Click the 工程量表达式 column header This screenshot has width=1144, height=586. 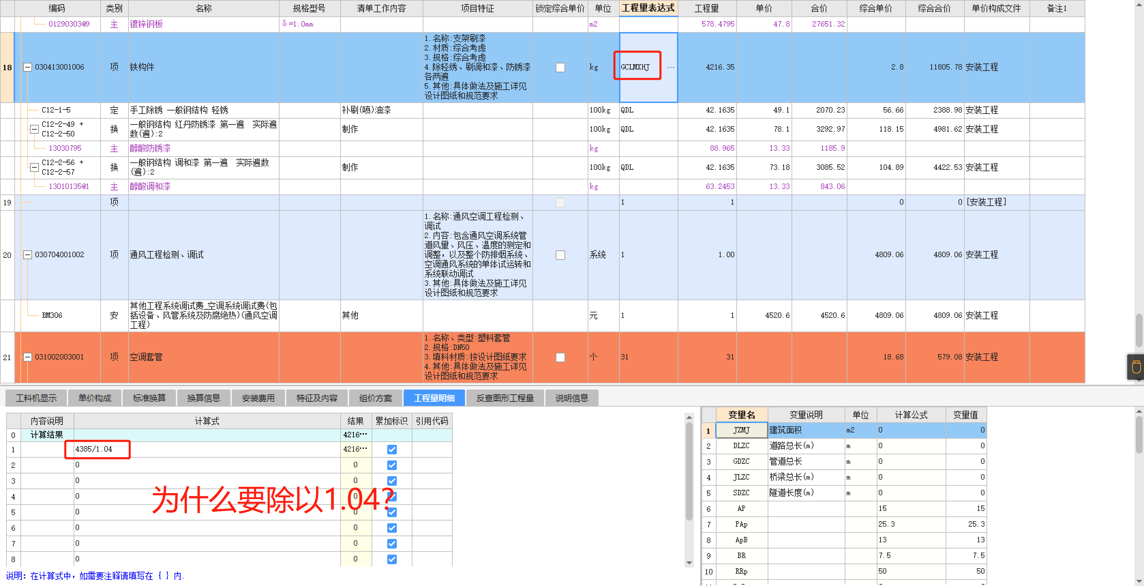tap(648, 9)
